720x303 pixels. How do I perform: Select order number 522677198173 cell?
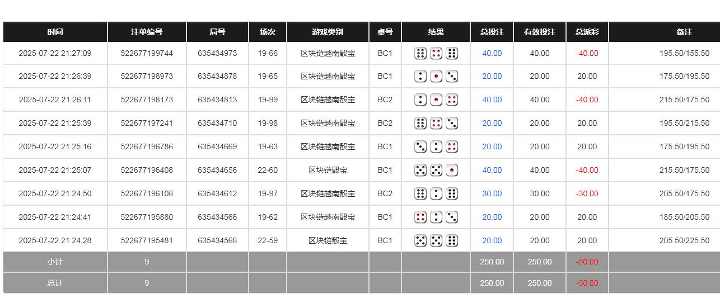[147, 100]
